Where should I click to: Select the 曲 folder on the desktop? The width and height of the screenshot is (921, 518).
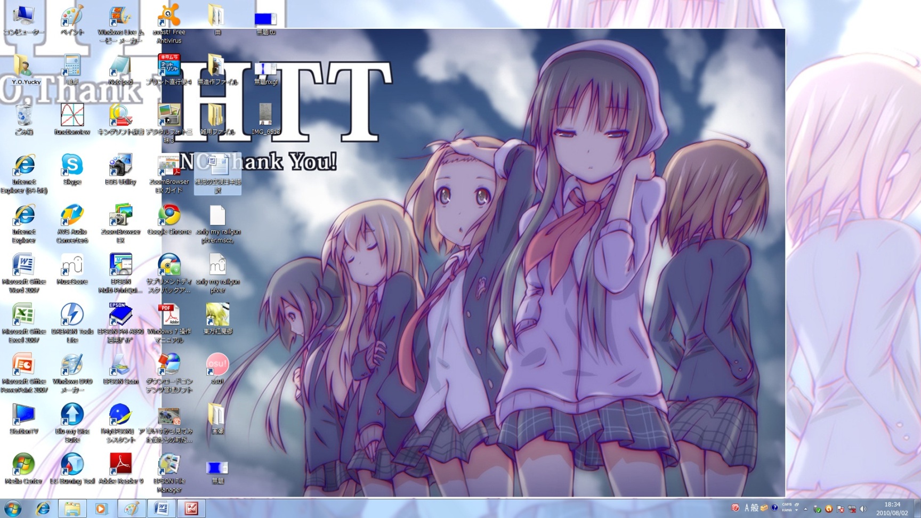coord(217,21)
